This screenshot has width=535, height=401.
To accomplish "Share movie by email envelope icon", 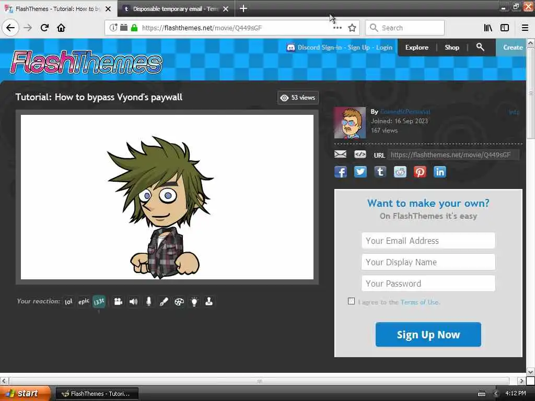I will pos(340,155).
